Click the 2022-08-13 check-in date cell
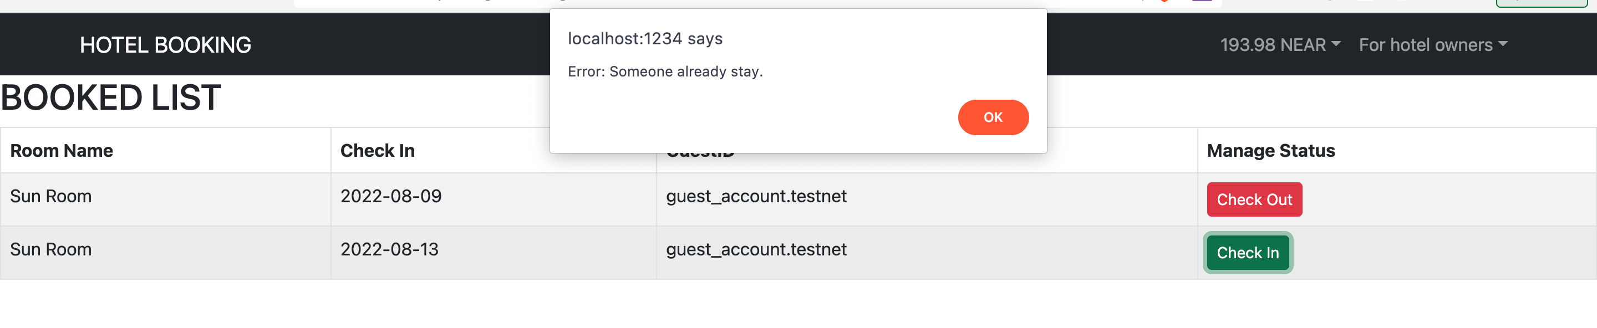This screenshot has width=1597, height=328. (389, 249)
